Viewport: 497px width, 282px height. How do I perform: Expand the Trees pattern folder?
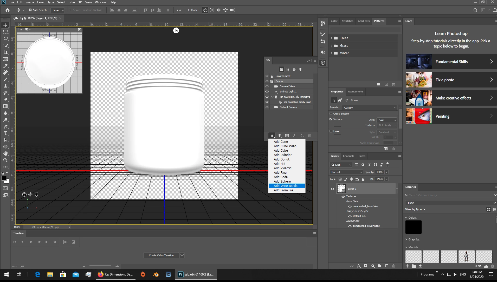(331, 38)
